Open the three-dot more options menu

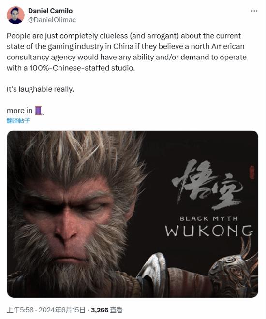pyautogui.click(x=254, y=11)
